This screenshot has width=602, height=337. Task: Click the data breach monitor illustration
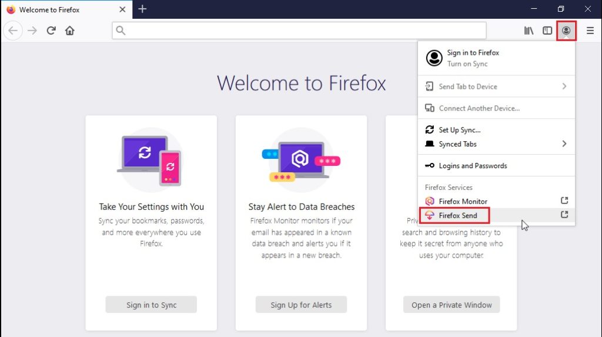301,160
